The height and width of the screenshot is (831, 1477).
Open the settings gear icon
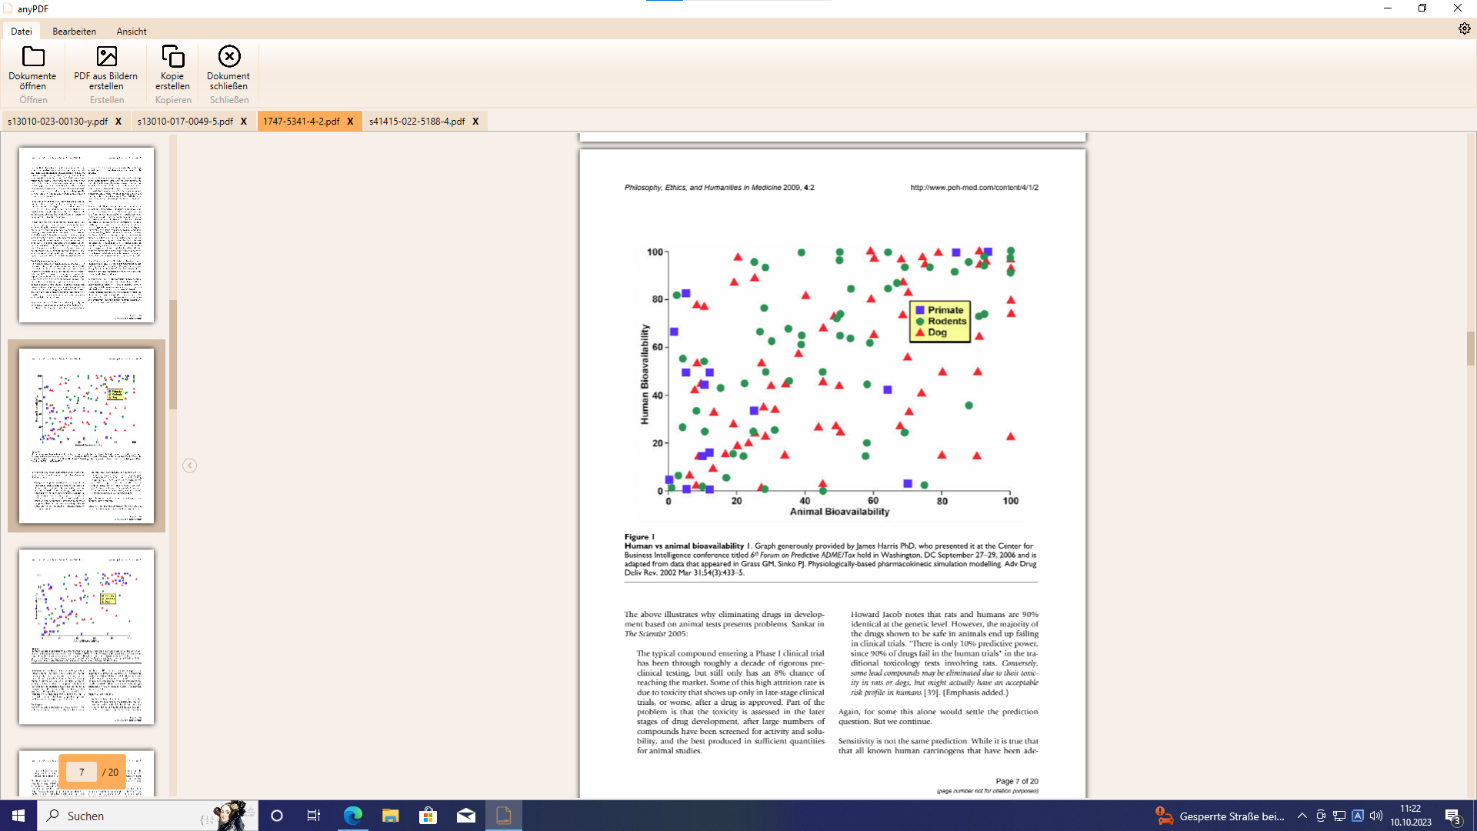(x=1464, y=28)
